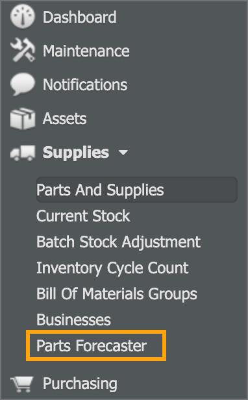Viewport: 248px width, 400px height.
Task: Open Current Stock page
Action: (x=83, y=216)
